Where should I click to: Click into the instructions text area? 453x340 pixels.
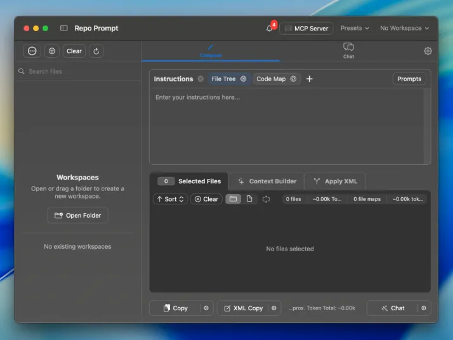(x=287, y=126)
